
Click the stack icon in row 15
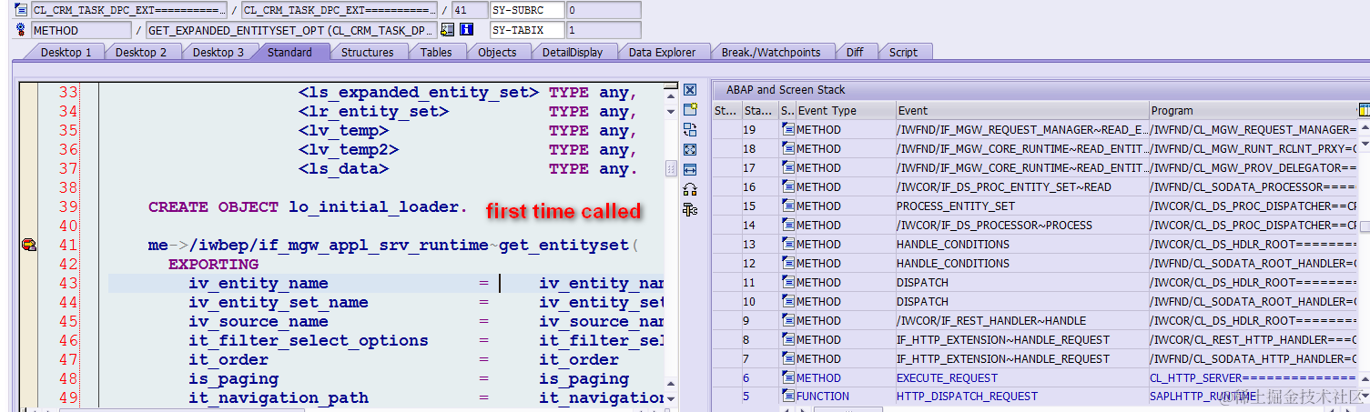click(787, 206)
